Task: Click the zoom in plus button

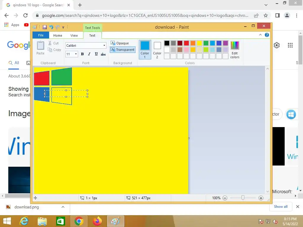Action: (261, 198)
